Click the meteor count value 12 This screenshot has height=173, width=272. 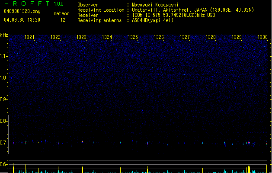[x=63, y=20]
